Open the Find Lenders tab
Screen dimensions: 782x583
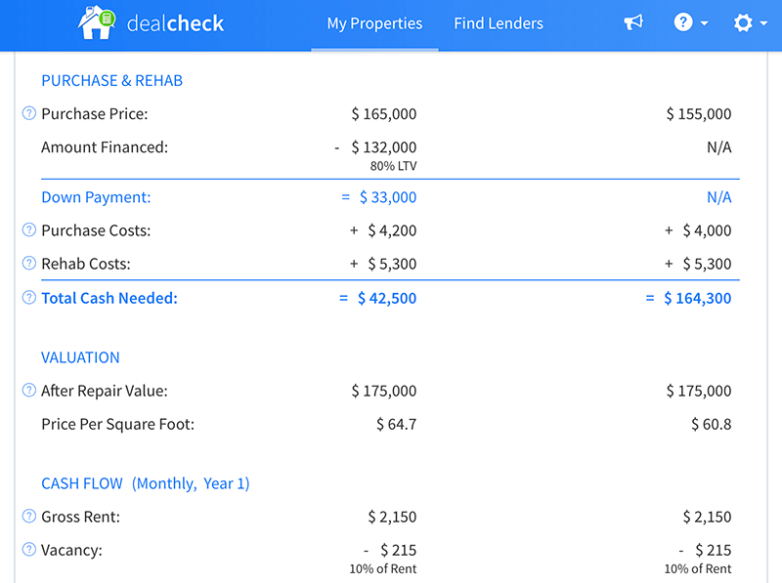click(x=499, y=22)
